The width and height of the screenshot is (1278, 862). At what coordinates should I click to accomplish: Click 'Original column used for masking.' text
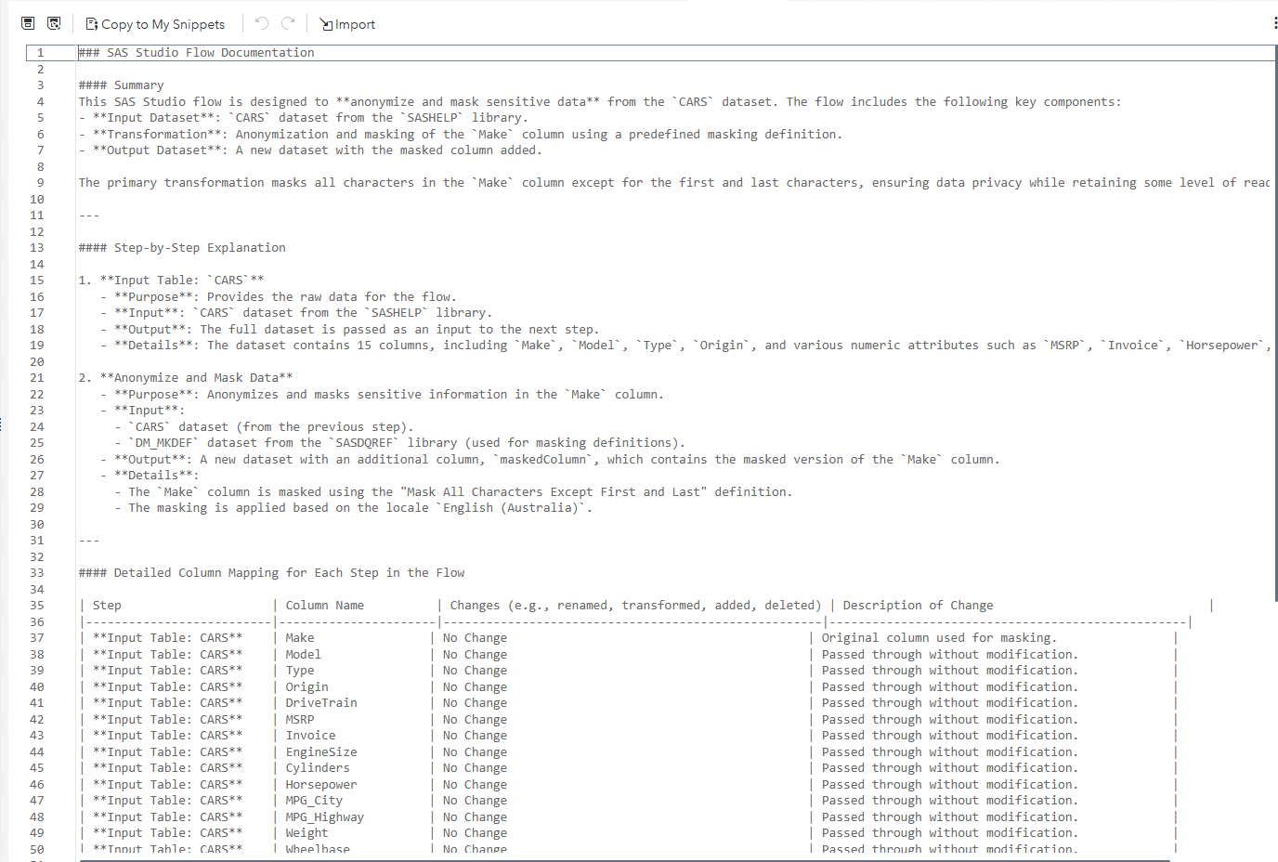tap(939, 638)
